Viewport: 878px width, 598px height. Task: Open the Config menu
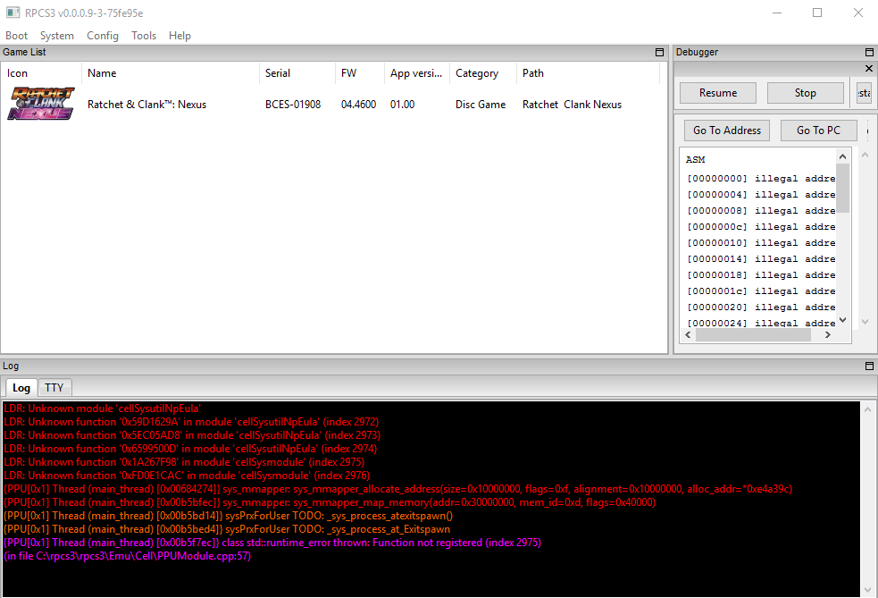[x=103, y=36]
